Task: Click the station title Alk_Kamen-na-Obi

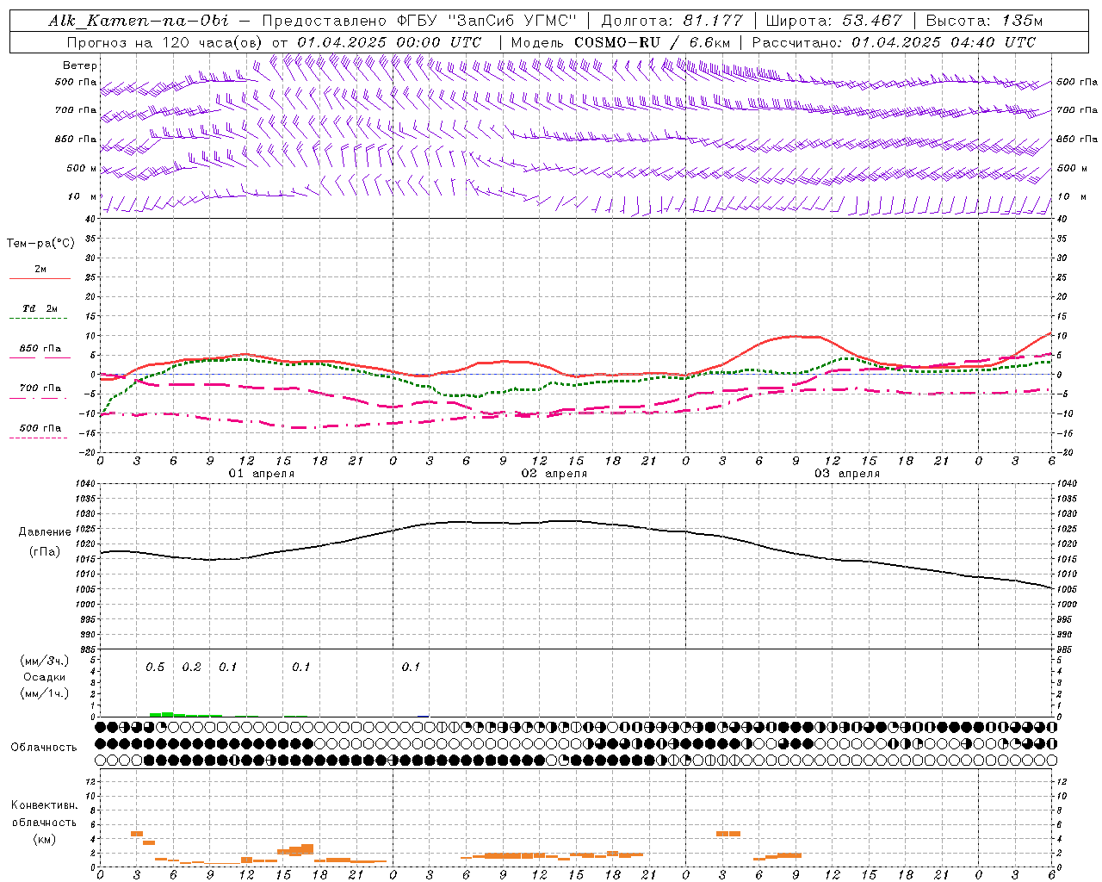Action: pyautogui.click(x=140, y=21)
